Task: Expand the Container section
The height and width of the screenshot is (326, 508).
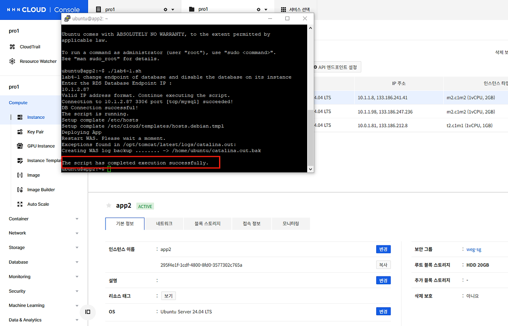Action: [44, 219]
